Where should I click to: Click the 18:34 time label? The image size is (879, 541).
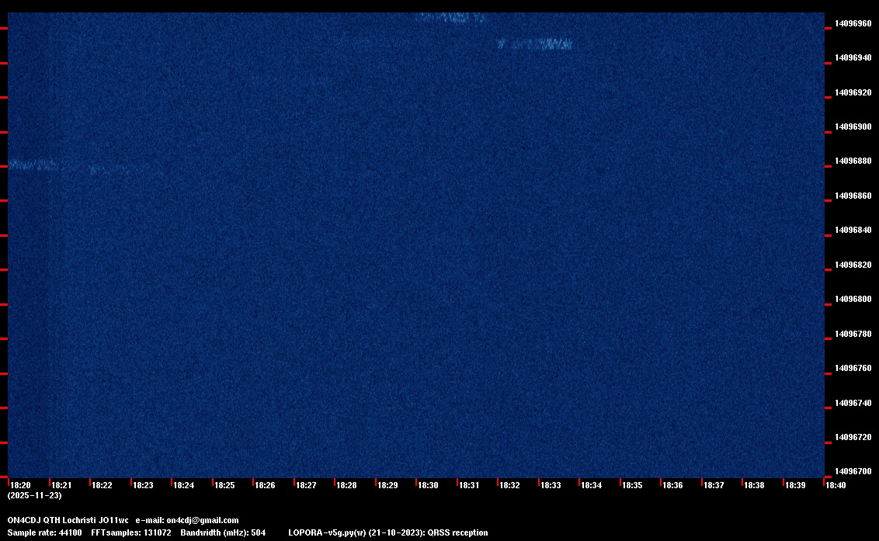592,485
